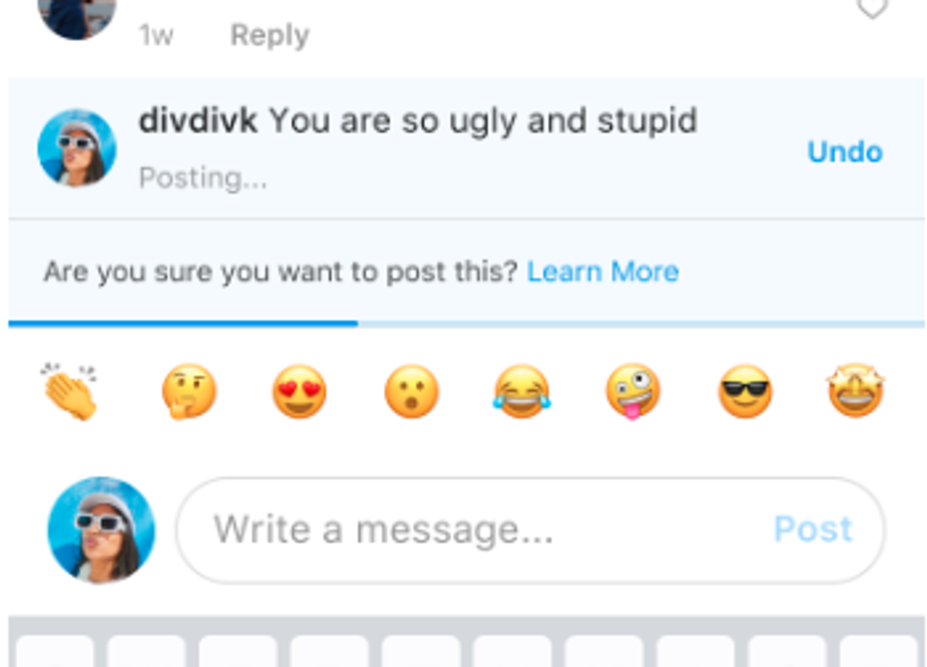Reply to the comment from 1w ago

[x=270, y=35]
